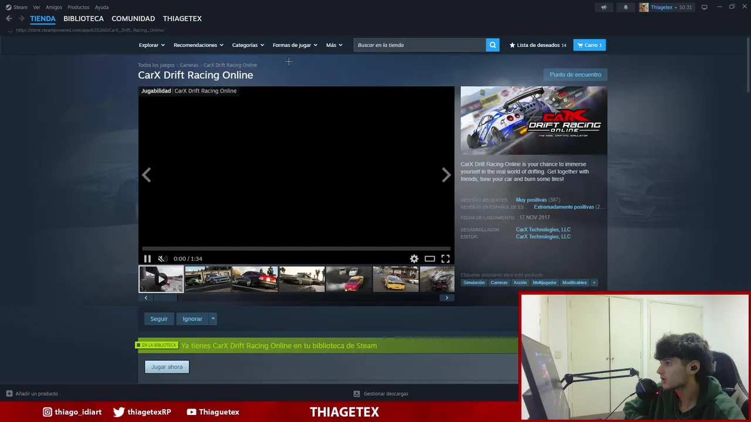Go to the previous media with left arrow
751x422 pixels.
(x=146, y=175)
